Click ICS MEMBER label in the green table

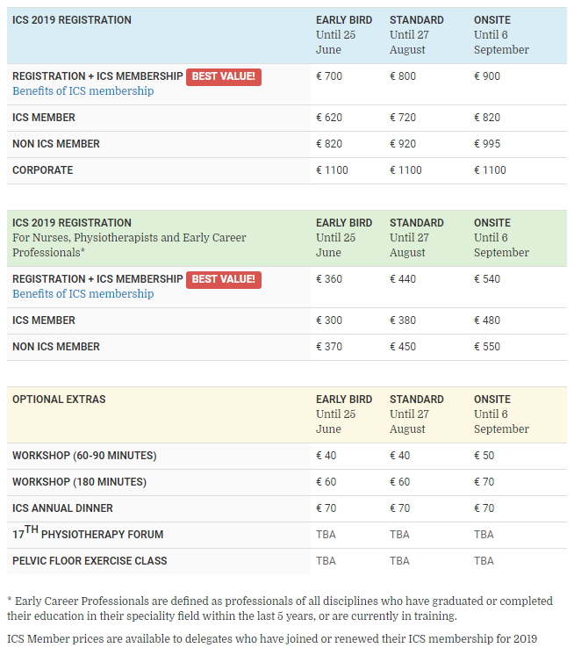click(x=44, y=320)
